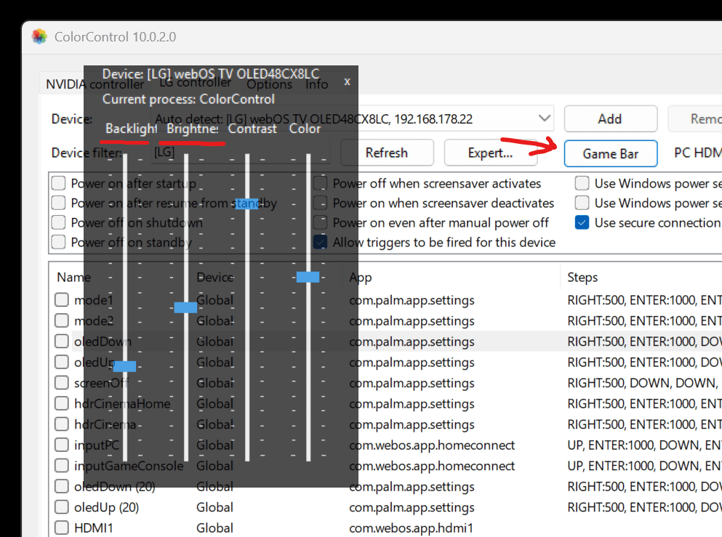Check the screenOff preset checkbox

coord(62,383)
